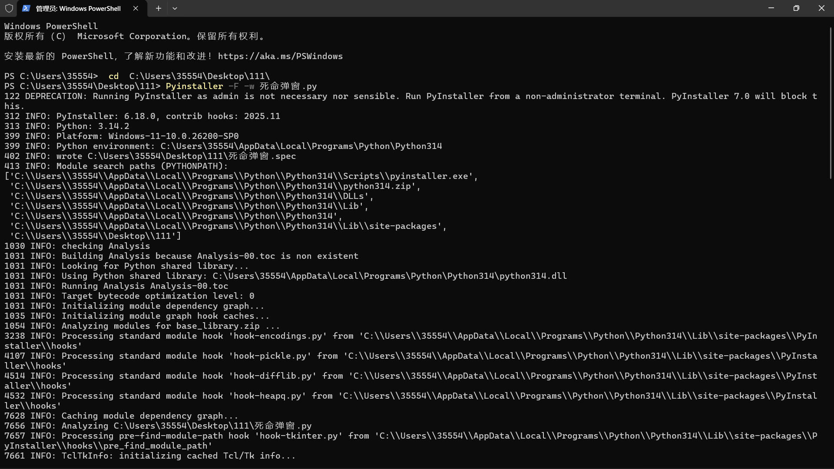Click the 死命弹窗.spec file path
Viewport: 834px width, 469px height.
point(191,156)
